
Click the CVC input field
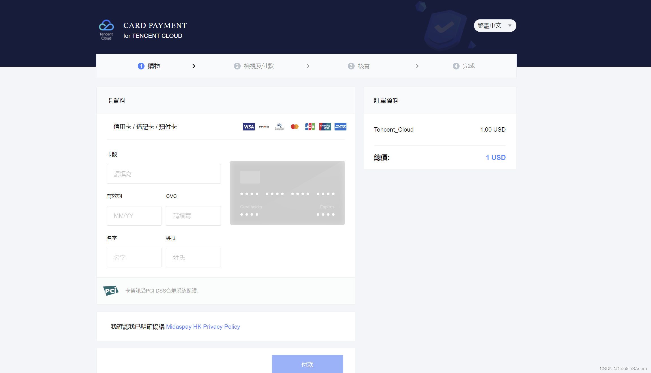(193, 215)
